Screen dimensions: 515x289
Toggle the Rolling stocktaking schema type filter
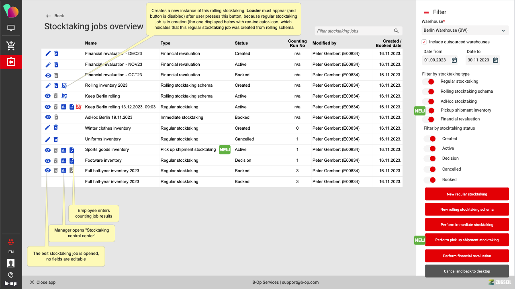click(x=429, y=92)
